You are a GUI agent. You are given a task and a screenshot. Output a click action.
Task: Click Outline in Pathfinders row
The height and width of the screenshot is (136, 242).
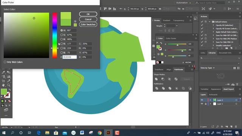pyautogui.click(x=183, y=88)
